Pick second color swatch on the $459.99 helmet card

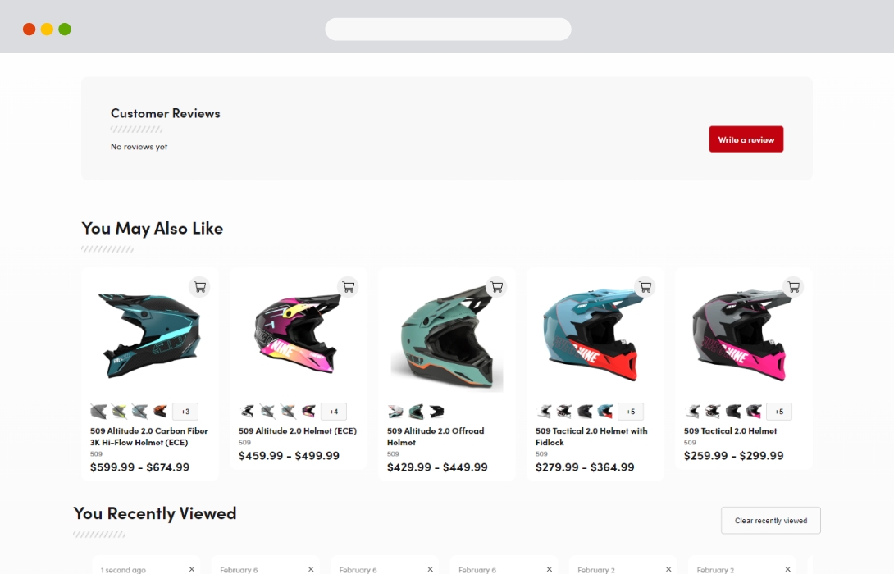[x=267, y=411]
